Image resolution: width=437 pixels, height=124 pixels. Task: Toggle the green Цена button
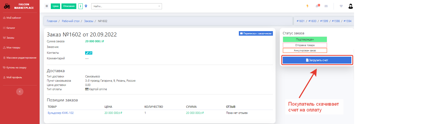(x=55, y=6)
